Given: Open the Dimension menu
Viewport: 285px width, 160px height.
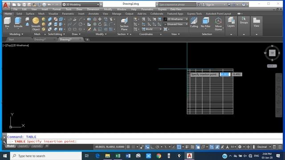Looking at the screenshot, I should point(93,9).
